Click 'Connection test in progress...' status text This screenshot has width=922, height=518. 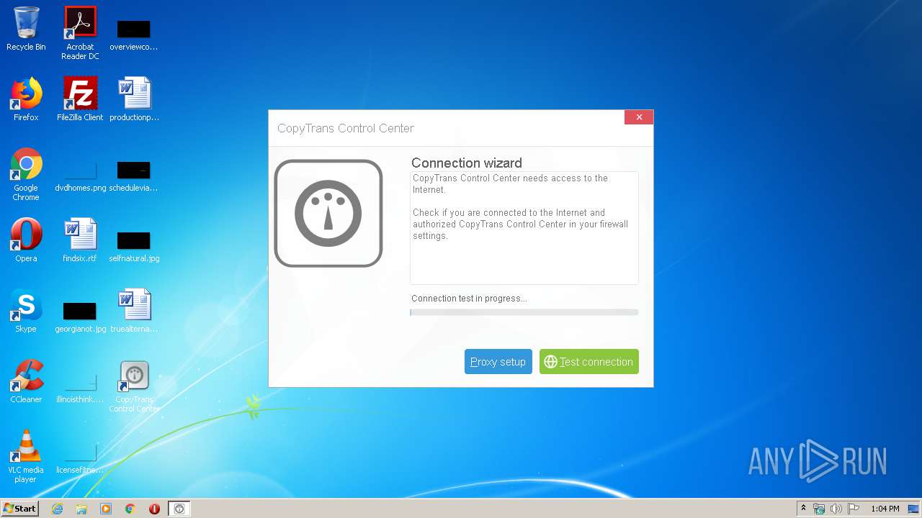point(469,299)
